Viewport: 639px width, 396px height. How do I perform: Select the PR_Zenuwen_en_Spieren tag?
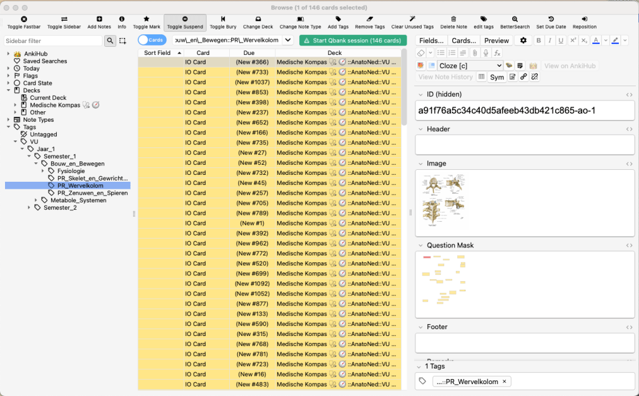[x=92, y=193]
